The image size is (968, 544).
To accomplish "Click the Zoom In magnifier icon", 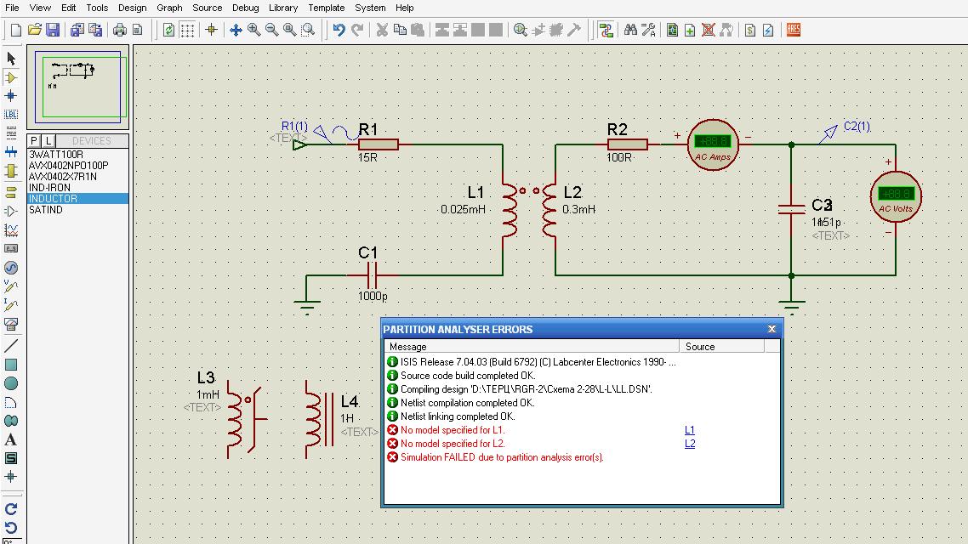I will click(253, 30).
